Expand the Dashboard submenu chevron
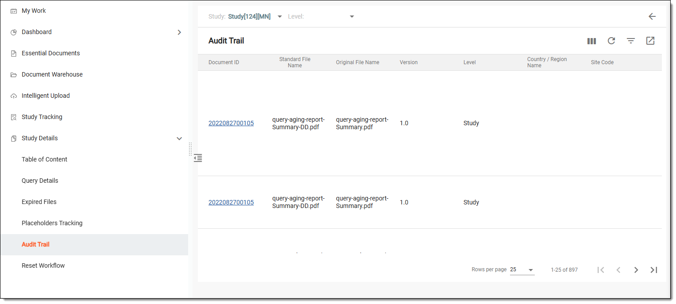This screenshot has height=304, width=676. coord(179,32)
